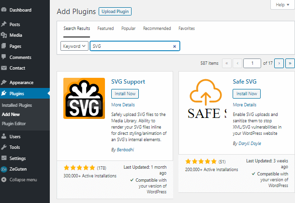Click the "587 items" count text

pyautogui.click(x=209, y=63)
